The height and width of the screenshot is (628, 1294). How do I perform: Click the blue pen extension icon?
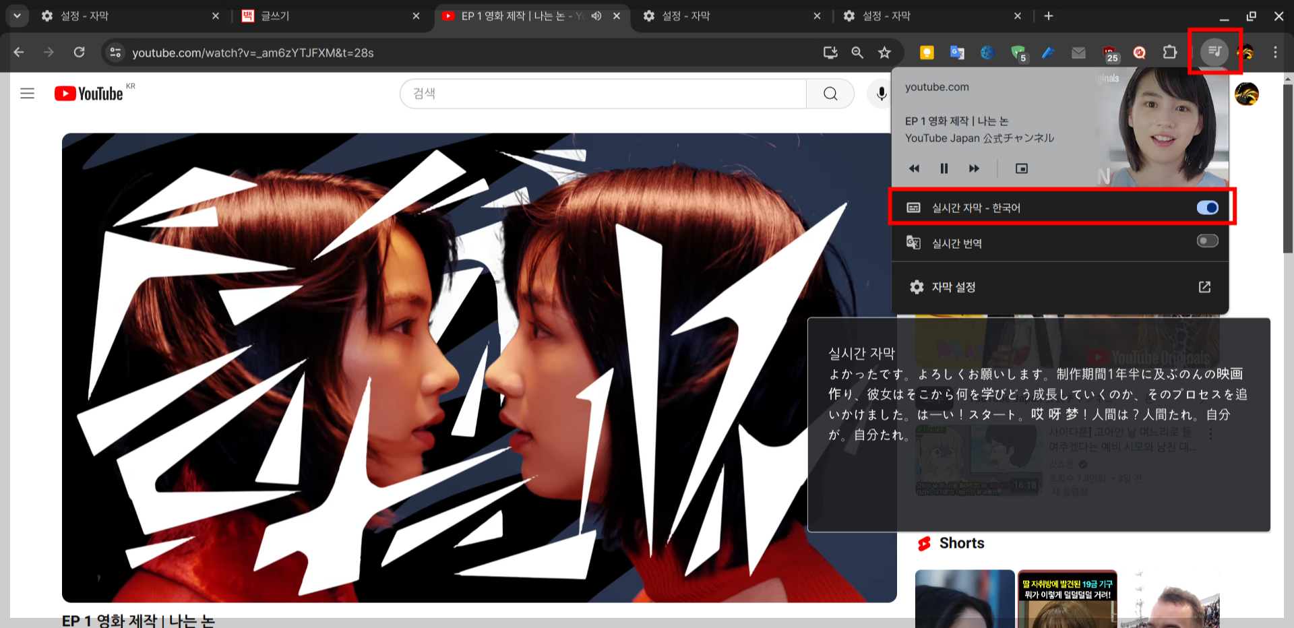click(1048, 52)
